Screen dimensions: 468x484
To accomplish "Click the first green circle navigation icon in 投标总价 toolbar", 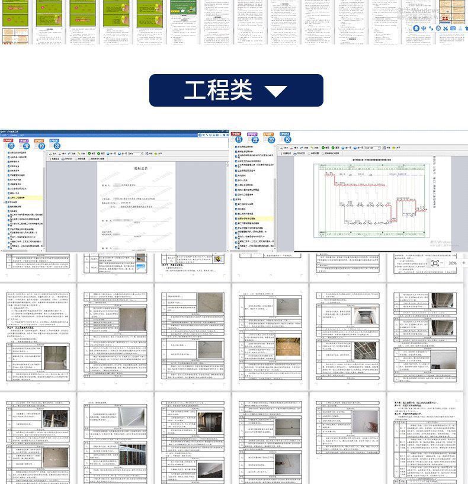I will [x=89, y=153].
